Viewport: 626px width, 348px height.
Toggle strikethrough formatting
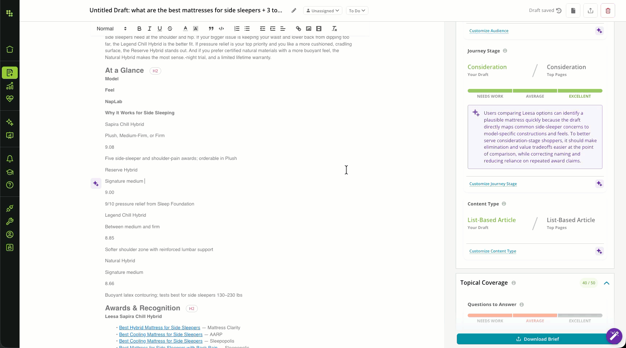coord(170,29)
